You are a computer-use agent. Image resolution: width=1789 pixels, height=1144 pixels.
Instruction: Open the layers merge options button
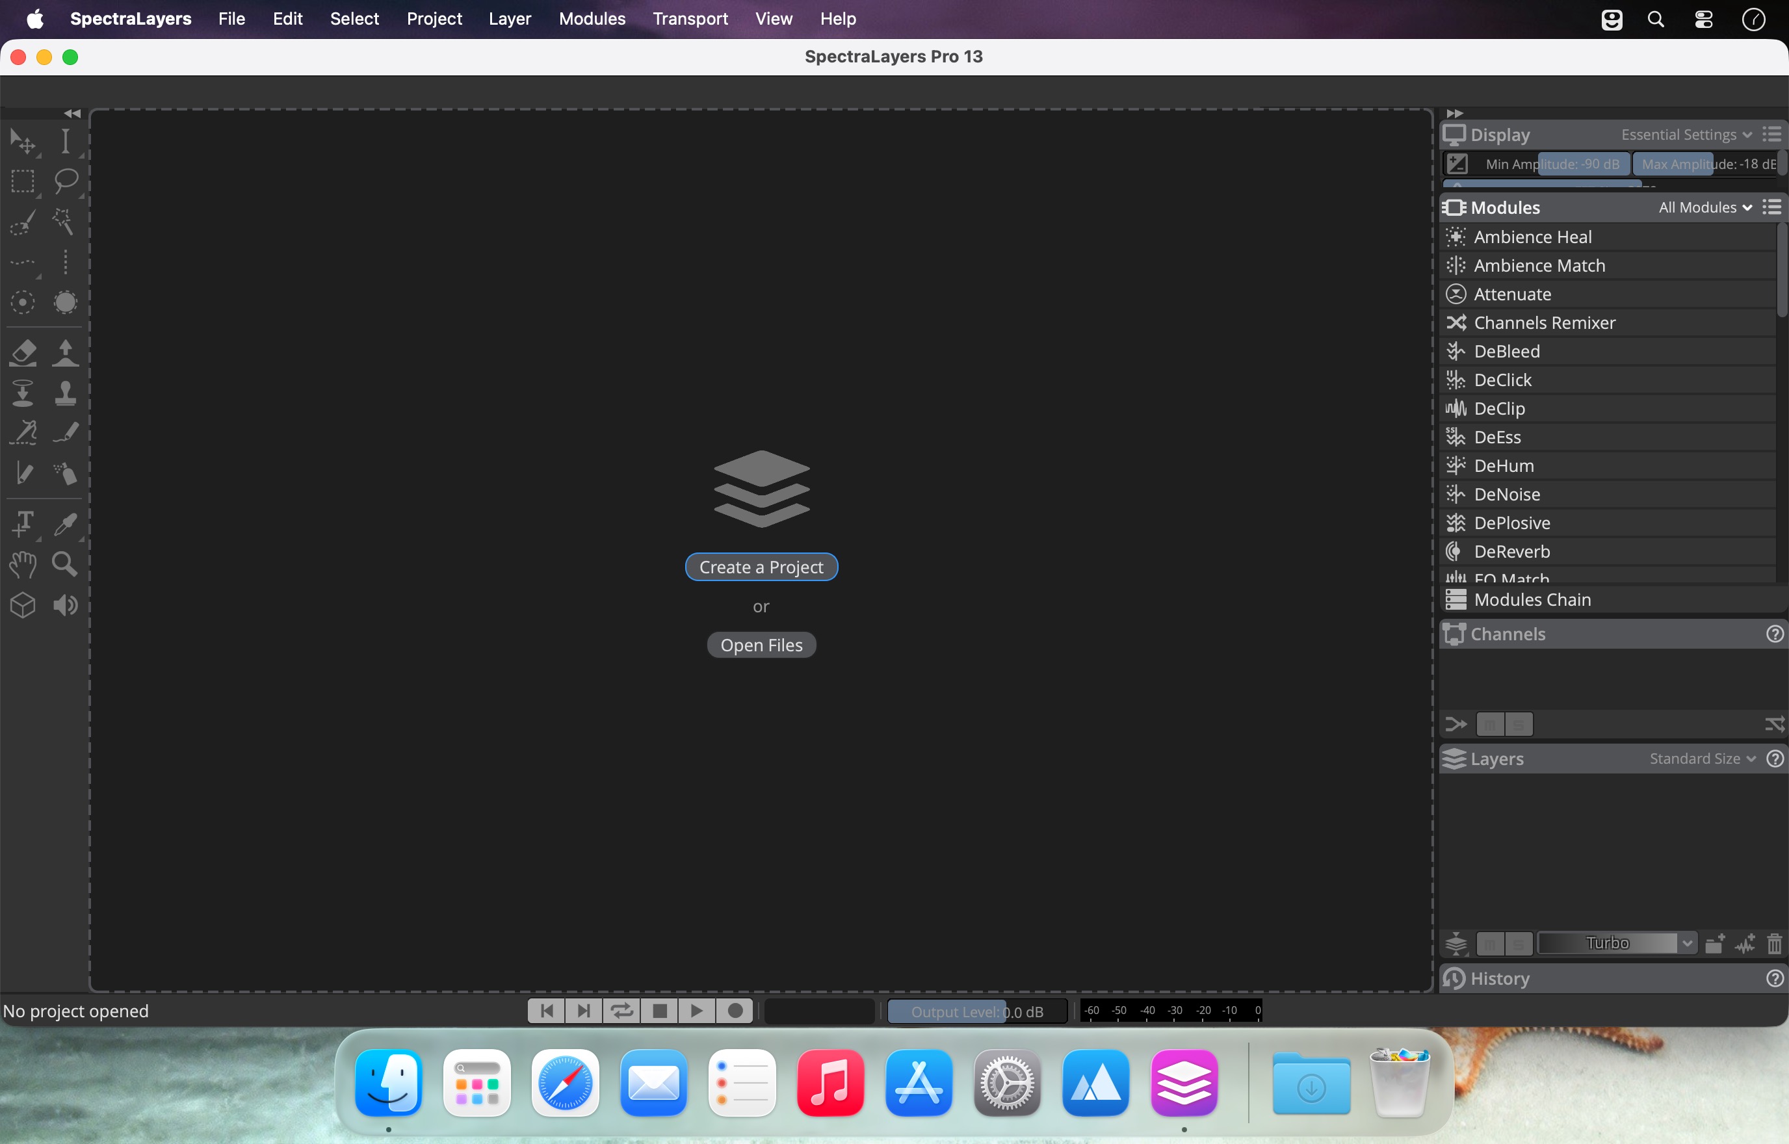coord(1456,943)
